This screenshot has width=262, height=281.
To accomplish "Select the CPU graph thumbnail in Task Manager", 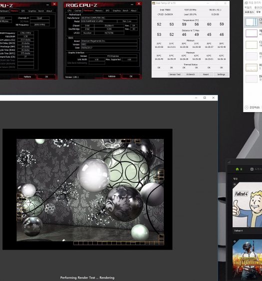I will 252,22.
